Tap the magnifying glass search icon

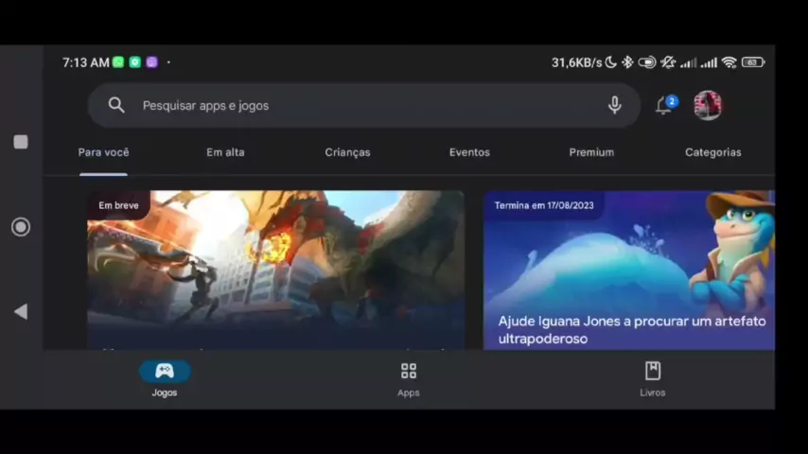point(116,105)
